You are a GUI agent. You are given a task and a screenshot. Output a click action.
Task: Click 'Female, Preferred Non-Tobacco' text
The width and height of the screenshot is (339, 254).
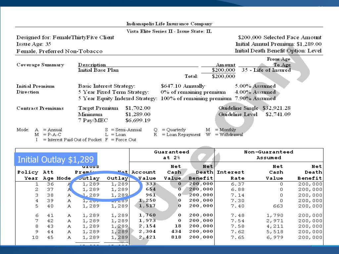pyautogui.click(x=60, y=51)
